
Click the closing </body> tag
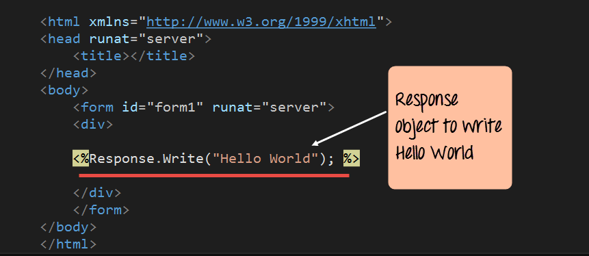pos(68,227)
